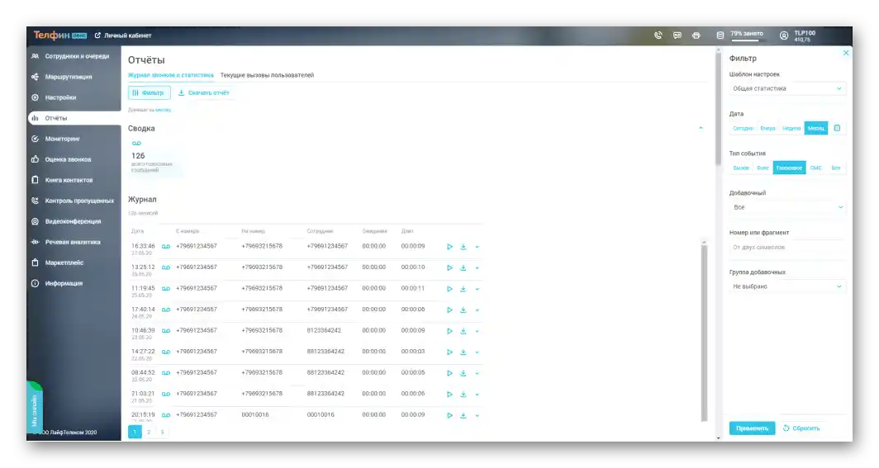Play the 16:33:46 voicemail recording
The height and width of the screenshot is (468, 879).
pos(449,247)
